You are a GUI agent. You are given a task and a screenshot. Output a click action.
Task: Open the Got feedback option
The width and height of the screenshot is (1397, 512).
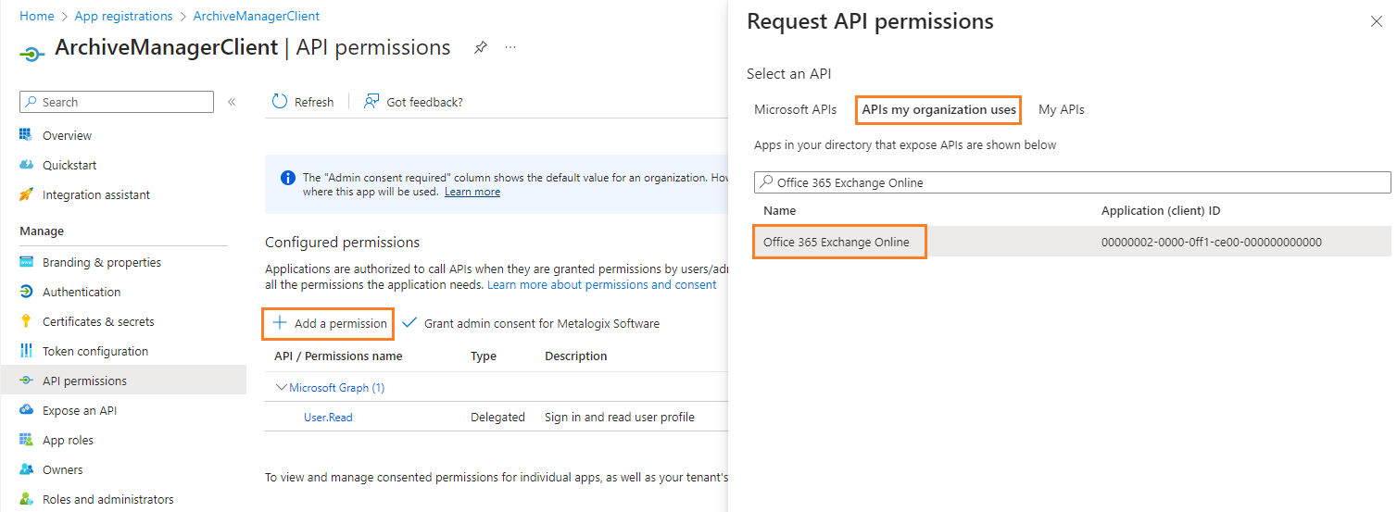click(413, 102)
